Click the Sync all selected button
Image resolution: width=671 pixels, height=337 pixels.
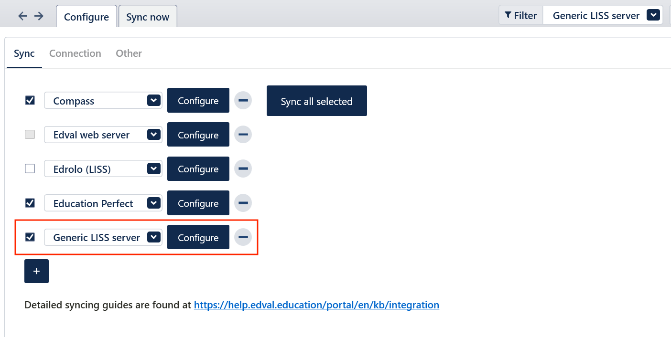(x=317, y=101)
